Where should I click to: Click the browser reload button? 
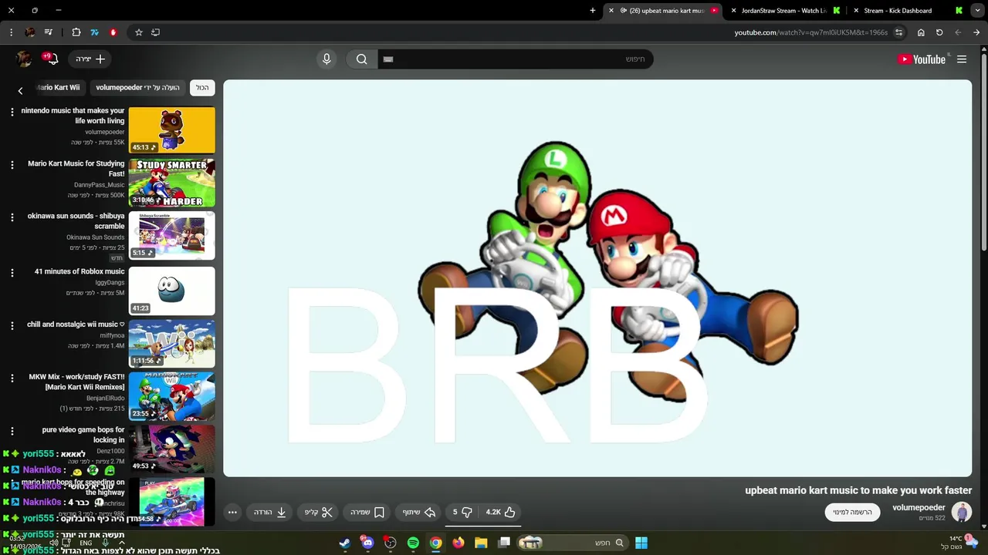point(939,32)
